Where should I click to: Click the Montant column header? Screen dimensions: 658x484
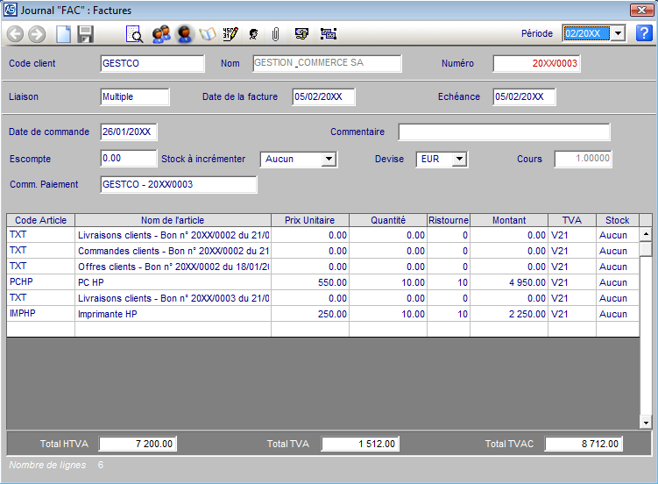coord(508,220)
